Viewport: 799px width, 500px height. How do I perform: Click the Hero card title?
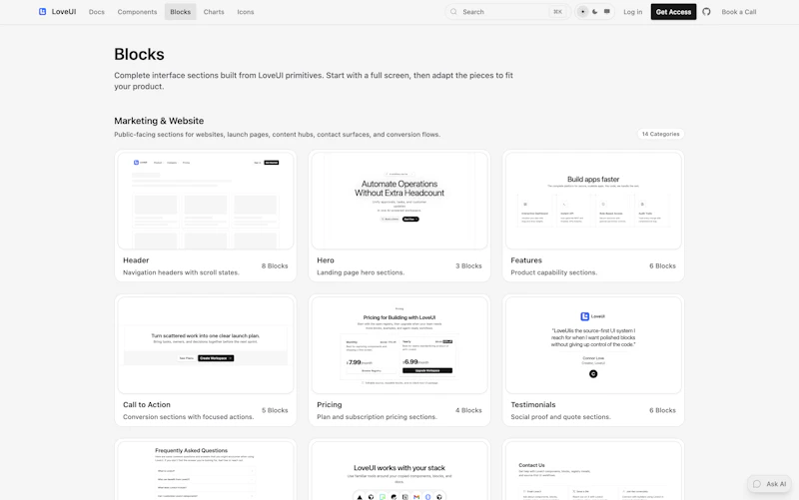click(326, 260)
